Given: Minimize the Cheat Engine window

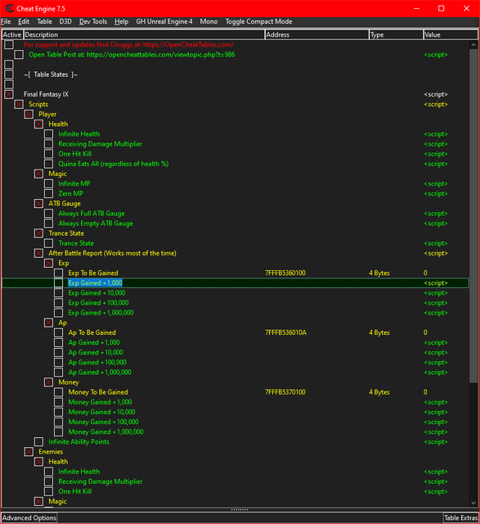Looking at the screenshot, I should pyautogui.click(x=416, y=8).
